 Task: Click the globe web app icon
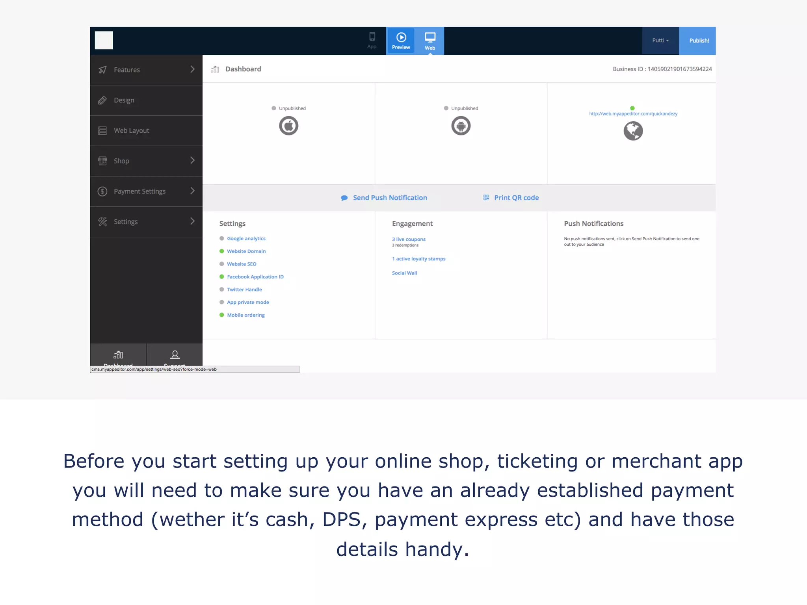pos(633,131)
